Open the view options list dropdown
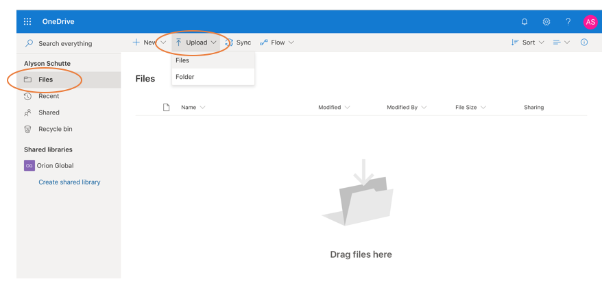 pos(562,43)
